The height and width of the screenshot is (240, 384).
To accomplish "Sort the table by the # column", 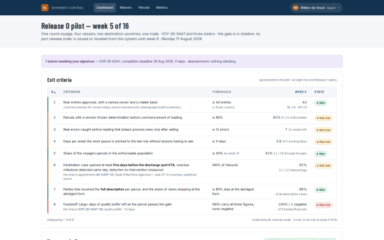I will click(x=53, y=92).
